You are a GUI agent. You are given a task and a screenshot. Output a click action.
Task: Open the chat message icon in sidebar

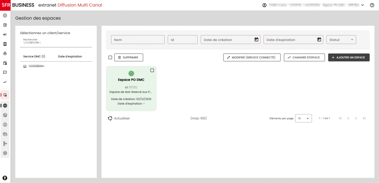click(x=5, y=72)
